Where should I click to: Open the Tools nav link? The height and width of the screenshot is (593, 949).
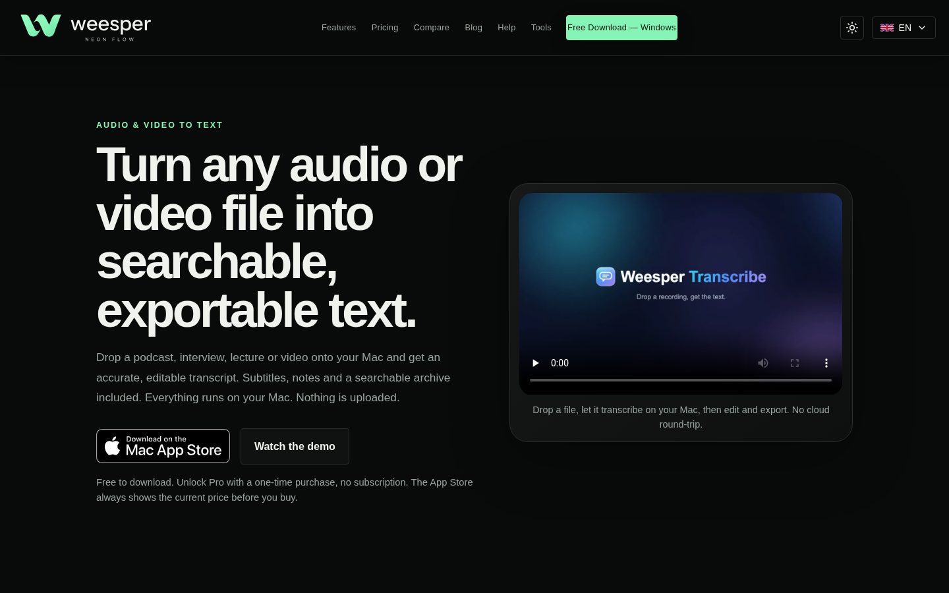(541, 28)
